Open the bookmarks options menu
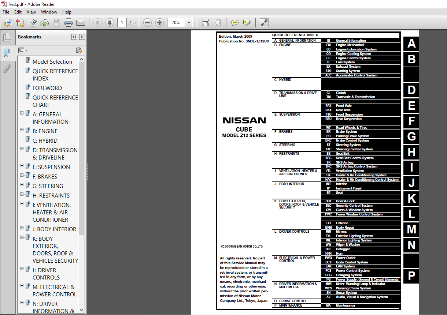The height and width of the screenshot is (315, 447). tap(23, 50)
